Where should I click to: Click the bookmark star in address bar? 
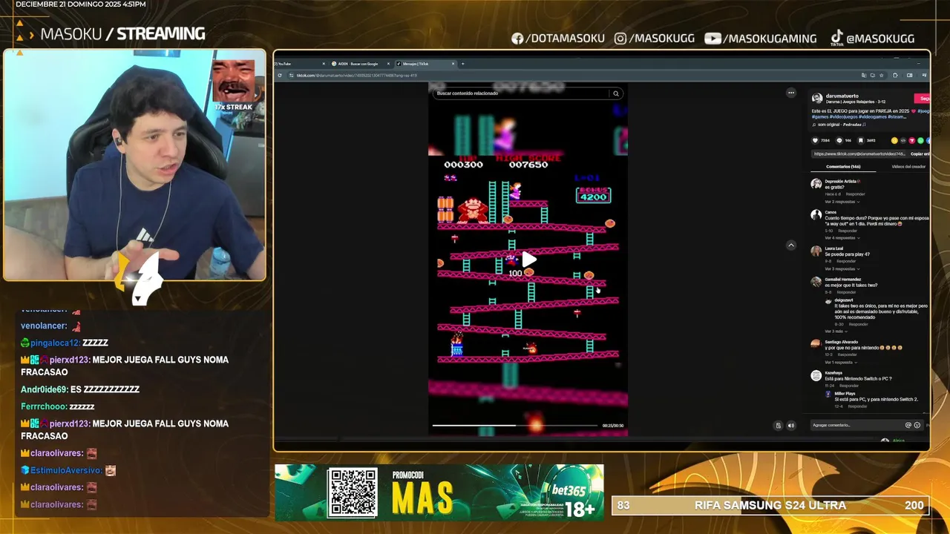[882, 76]
